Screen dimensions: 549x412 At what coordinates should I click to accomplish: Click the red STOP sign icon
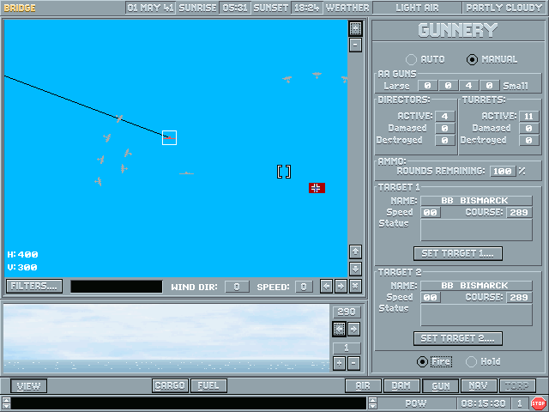coord(538,403)
